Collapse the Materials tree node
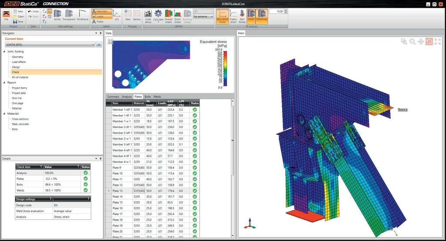The image size is (446, 241). tap(4, 113)
